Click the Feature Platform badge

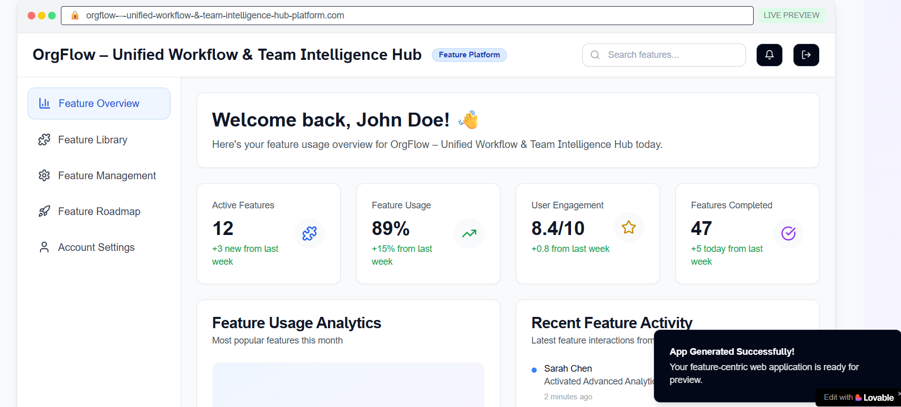pos(469,55)
